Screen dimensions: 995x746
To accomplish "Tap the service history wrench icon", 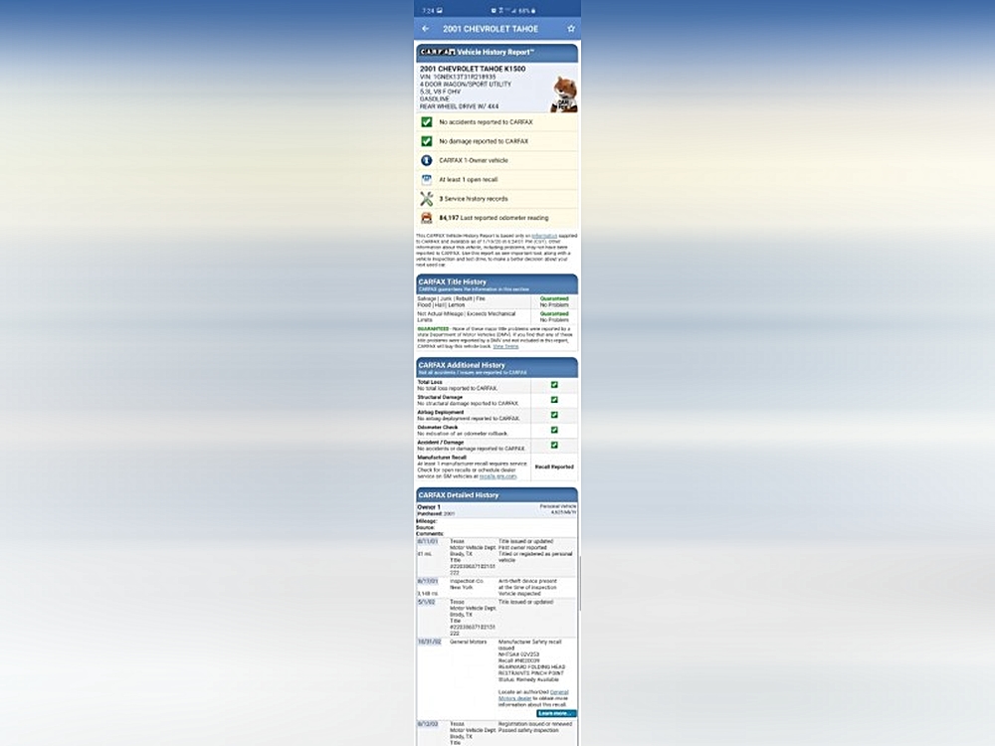I will pyautogui.click(x=426, y=199).
